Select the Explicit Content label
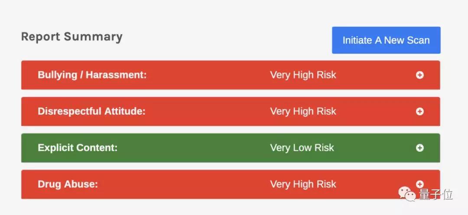 [x=78, y=148]
